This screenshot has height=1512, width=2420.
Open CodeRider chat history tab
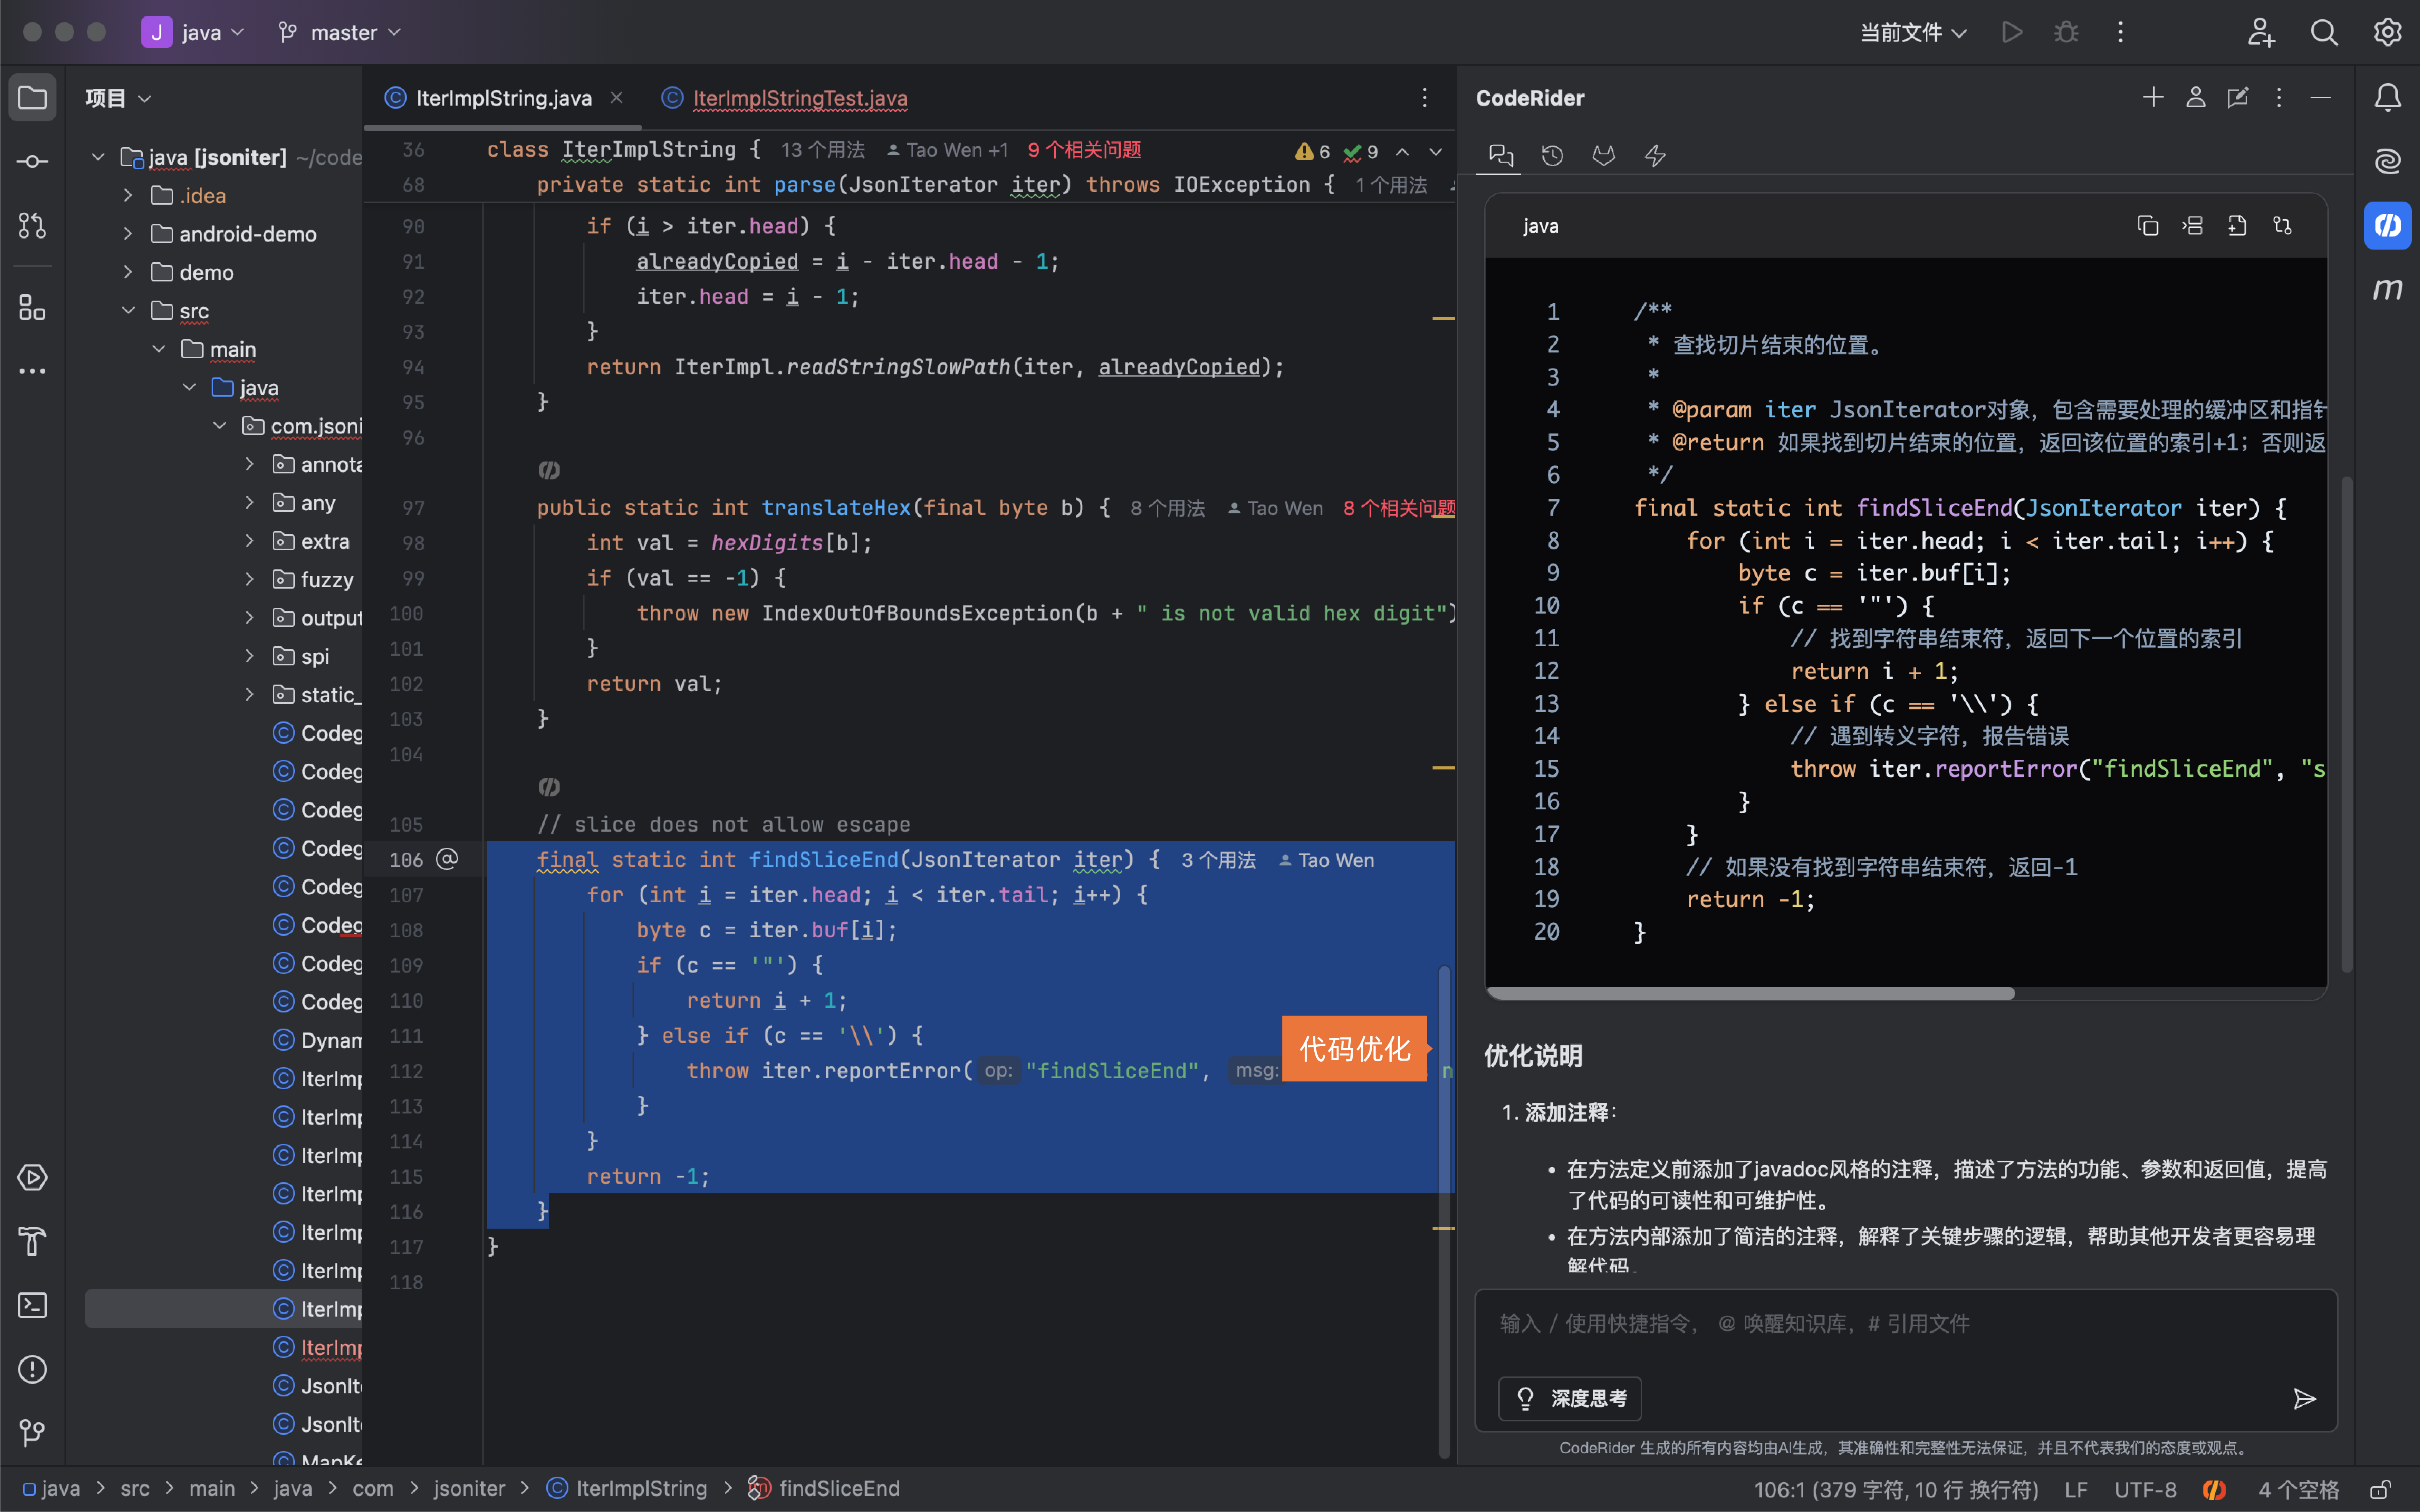pos(1552,156)
